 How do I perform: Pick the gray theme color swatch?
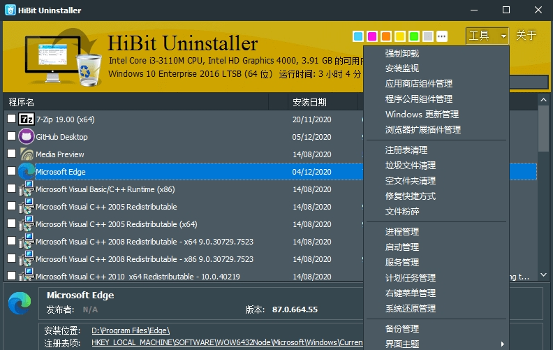(x=428, y=36)
